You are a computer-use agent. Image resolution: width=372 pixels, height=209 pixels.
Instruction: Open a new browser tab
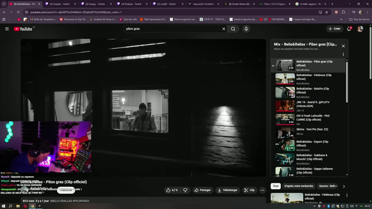coord(332,4)
